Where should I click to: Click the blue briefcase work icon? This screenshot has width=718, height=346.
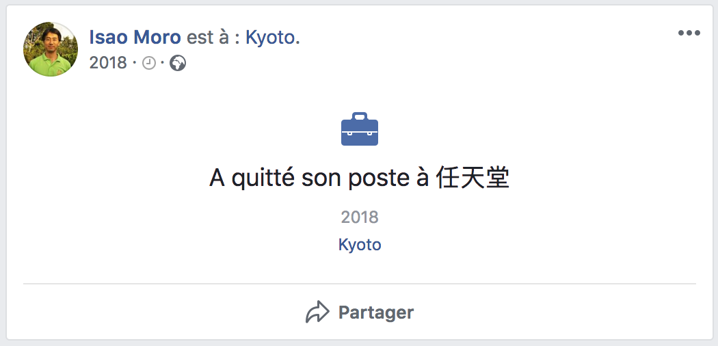click(360, 130)
